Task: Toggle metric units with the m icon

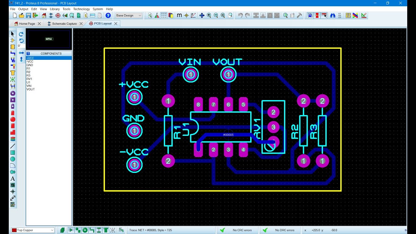Action: click(179, 15)
